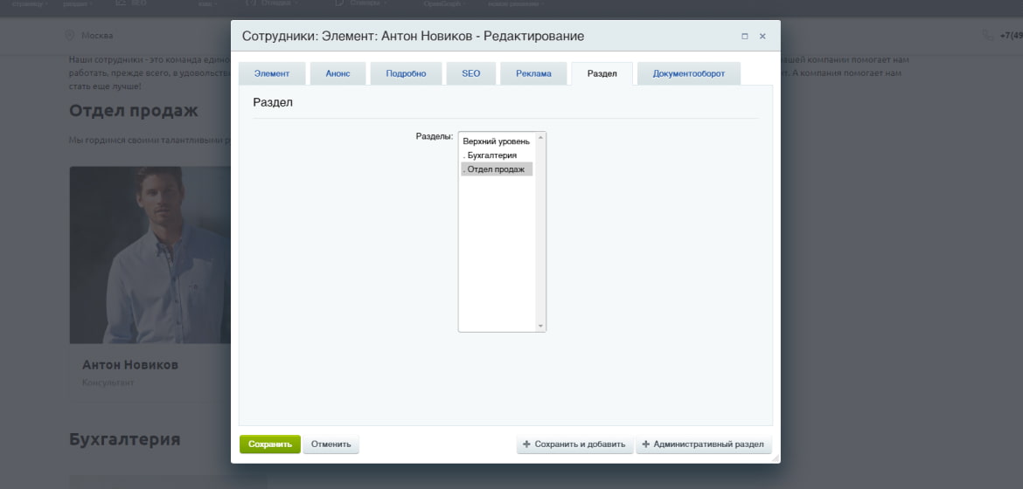Click the list scrollbar down arrow
The width and height of the screenshot is (1023, 489).
click(x=540, y=326)
